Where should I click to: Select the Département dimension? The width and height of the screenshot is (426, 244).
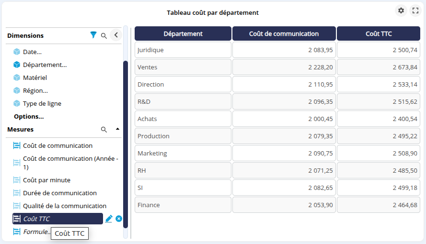point(45,65)
